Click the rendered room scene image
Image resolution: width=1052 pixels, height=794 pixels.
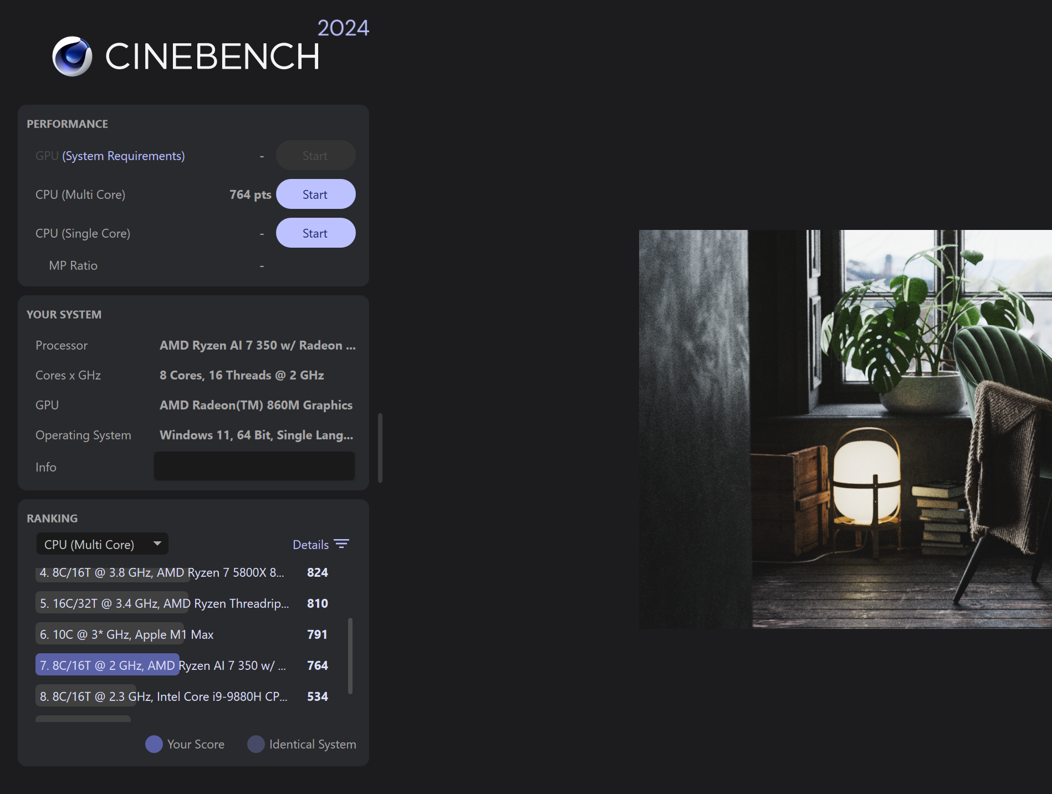(x=845, y=429)
